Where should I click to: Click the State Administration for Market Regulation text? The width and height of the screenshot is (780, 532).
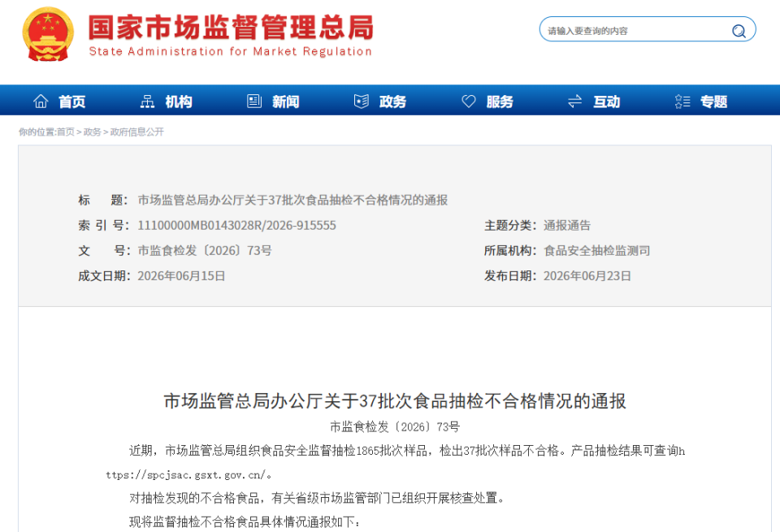[230, 51]
